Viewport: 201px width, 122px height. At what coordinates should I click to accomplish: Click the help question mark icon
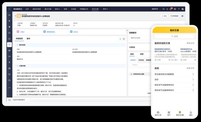[179, 9]
